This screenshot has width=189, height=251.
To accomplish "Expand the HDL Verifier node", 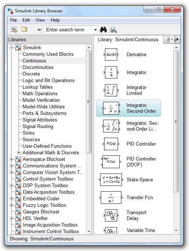I will pyautogui.click(x=11, y=218).
